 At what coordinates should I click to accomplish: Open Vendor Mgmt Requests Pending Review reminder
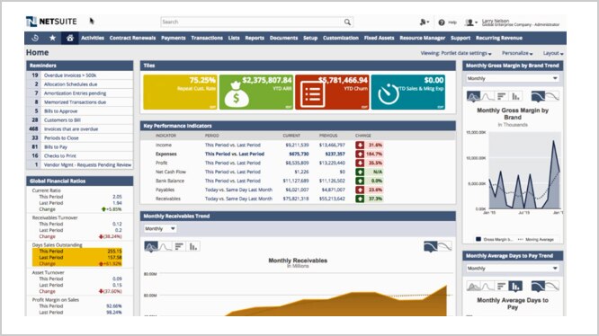point(87,164)
